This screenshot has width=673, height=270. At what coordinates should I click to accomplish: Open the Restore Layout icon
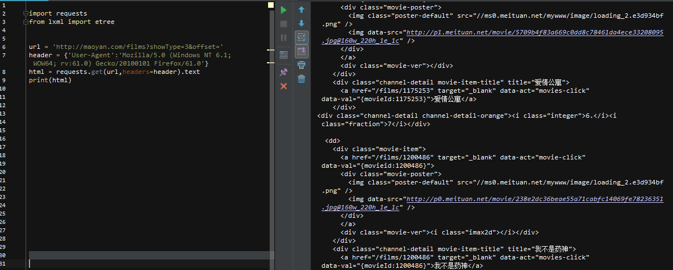click(284, 55)
